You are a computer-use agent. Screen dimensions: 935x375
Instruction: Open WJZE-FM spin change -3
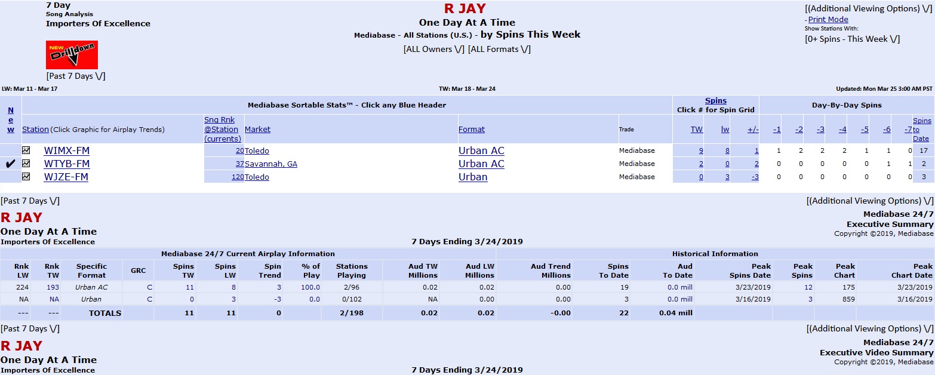[755, 177]
